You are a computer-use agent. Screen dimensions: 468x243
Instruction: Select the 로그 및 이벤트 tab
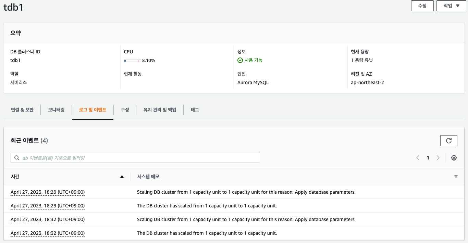pos(93,110)
